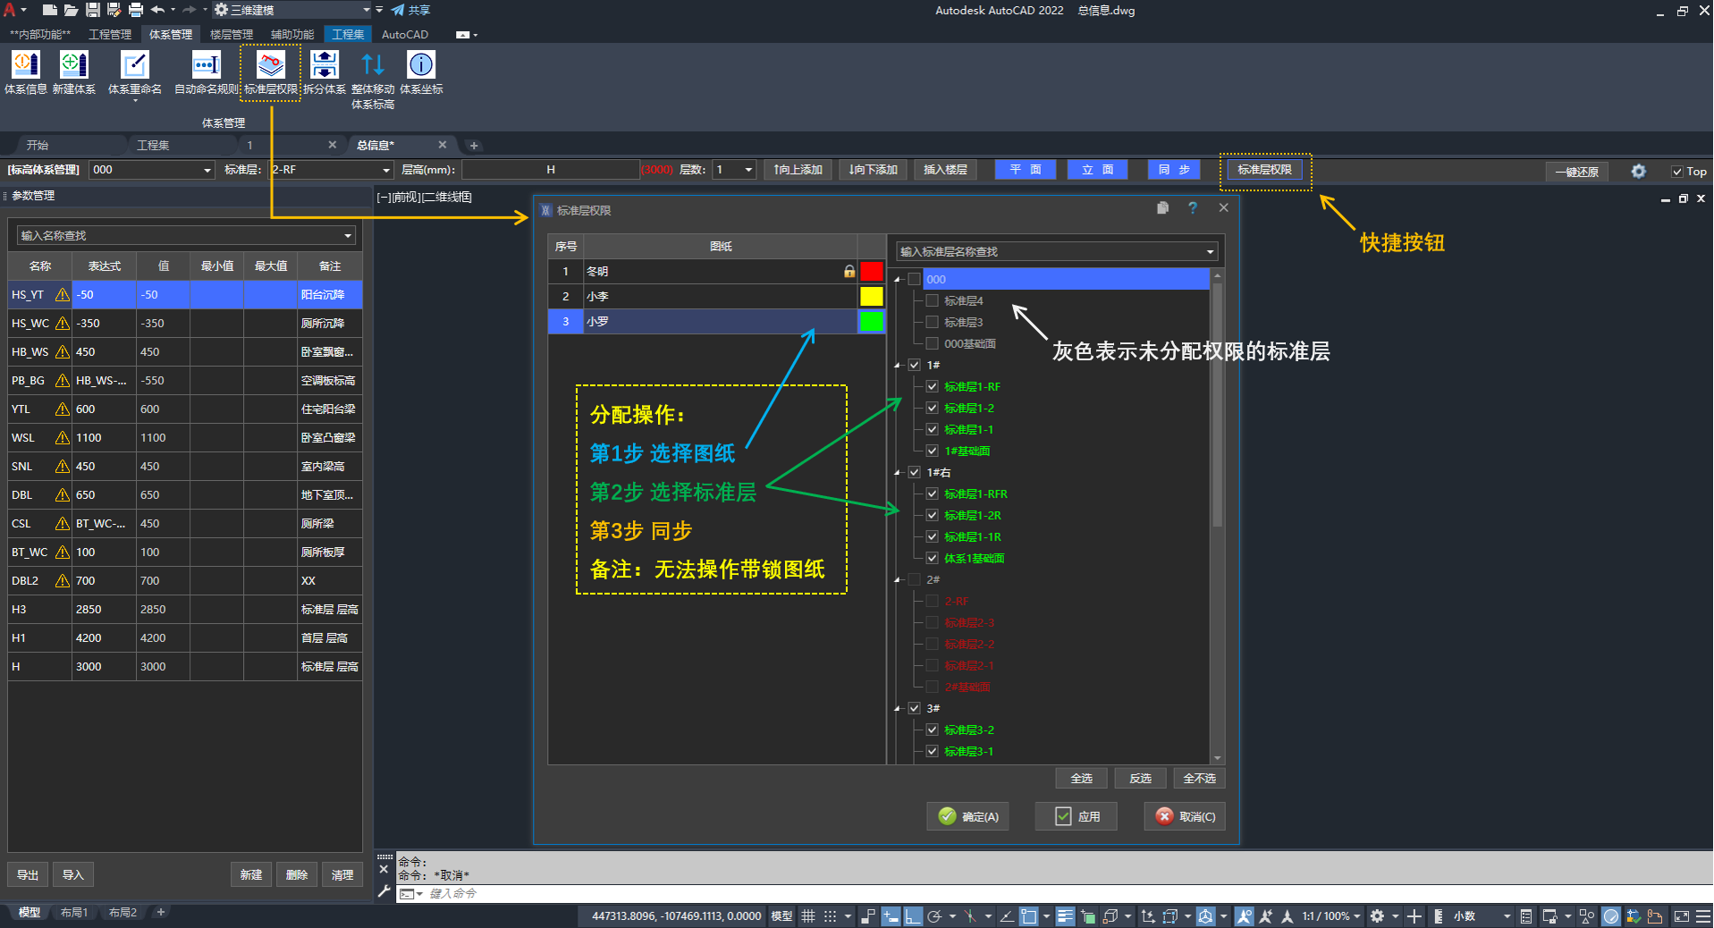The width and height of the screenshot is (1714, 928).
Task: Click the yellow color swatch for 小李
Action: pos(871,297)
